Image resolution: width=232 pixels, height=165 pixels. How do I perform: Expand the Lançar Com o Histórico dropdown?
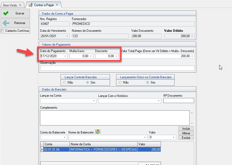point(159,101)
